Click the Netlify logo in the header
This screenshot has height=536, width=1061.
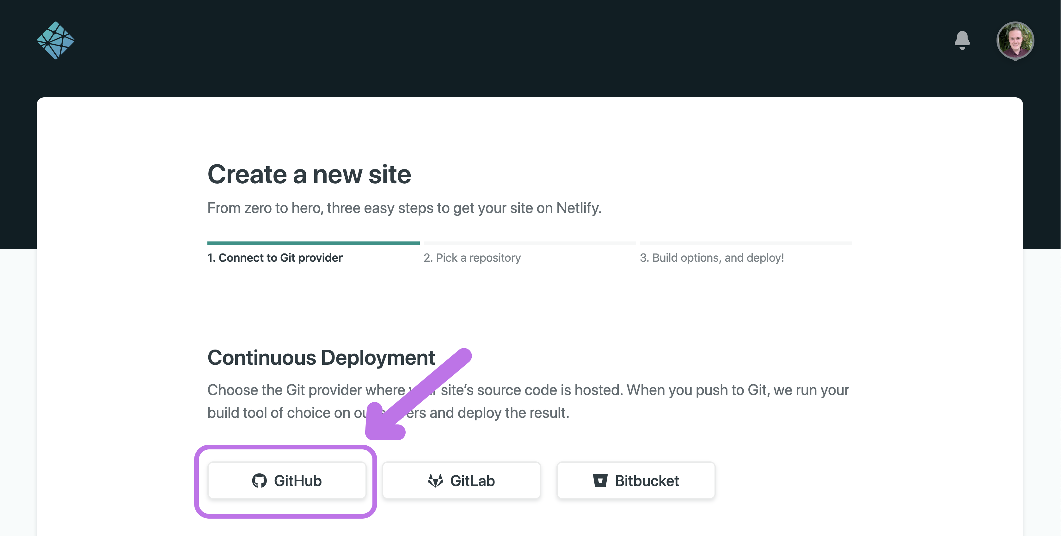click(x=56, y=40)
